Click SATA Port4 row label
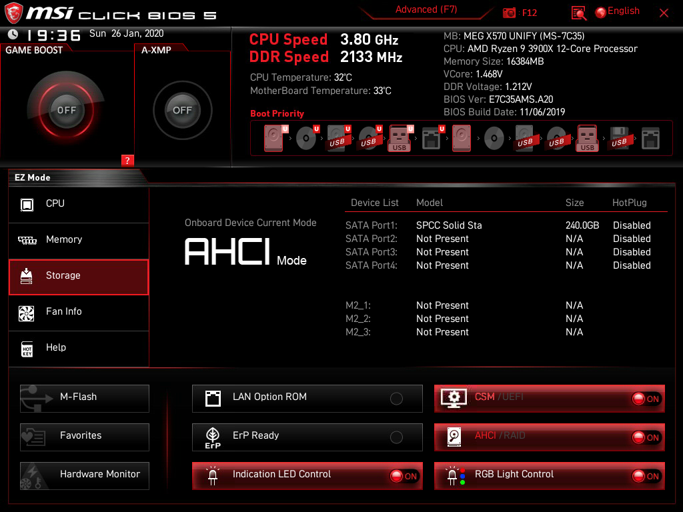The image size is (683, 512). pyautogui.click(x=371, y=265)
